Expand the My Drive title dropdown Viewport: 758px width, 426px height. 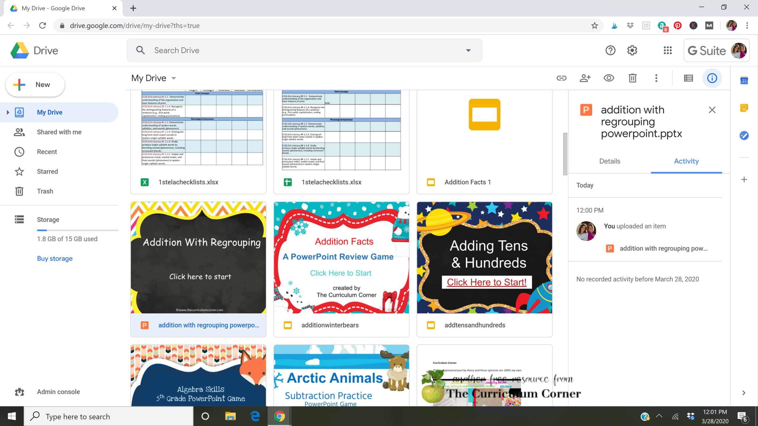[174, 78]
